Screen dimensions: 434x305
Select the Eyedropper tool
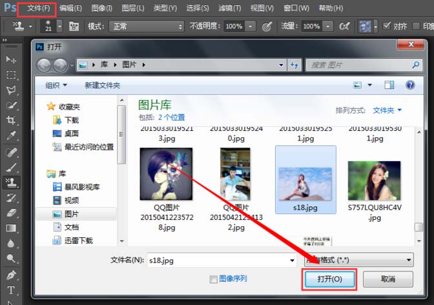click(x=11, y=135)
